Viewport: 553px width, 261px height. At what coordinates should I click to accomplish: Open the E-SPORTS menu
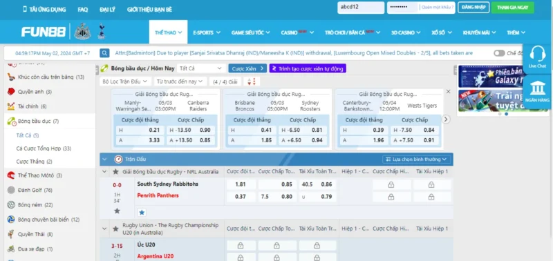207,32
